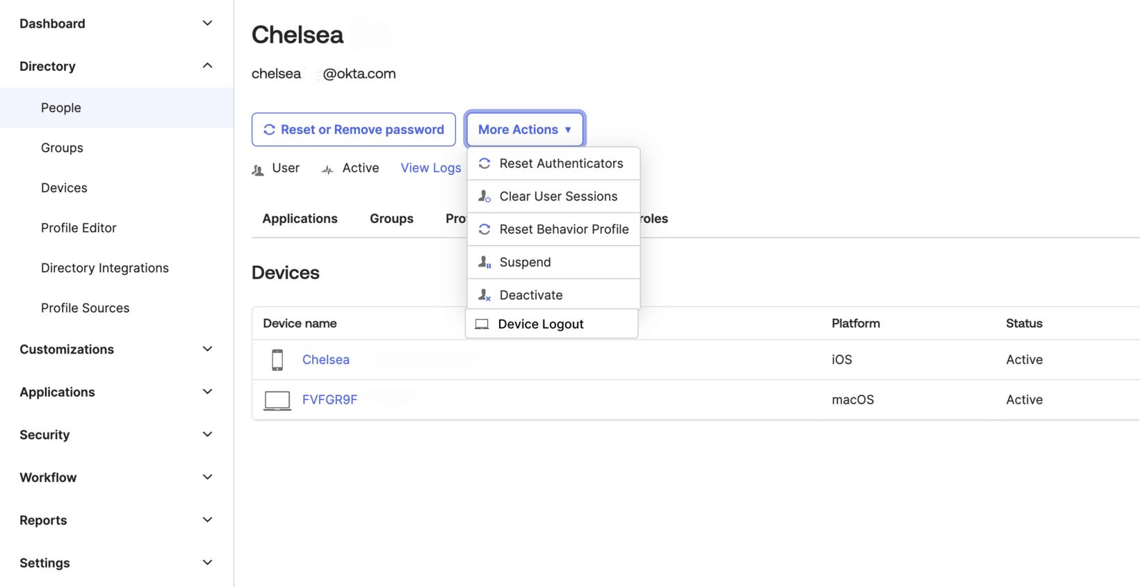The width and height of the screenshot is (1140, 587).
Task: Choose Suspend from the More Actions menu
Action: 525,263
